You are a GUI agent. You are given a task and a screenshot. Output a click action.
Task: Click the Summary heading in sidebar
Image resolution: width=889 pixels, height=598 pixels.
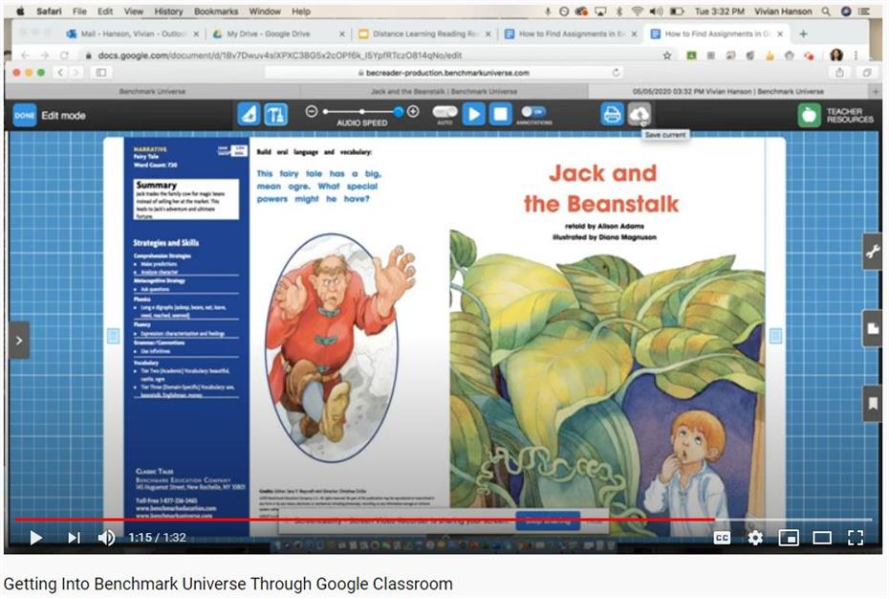point(157,185)
